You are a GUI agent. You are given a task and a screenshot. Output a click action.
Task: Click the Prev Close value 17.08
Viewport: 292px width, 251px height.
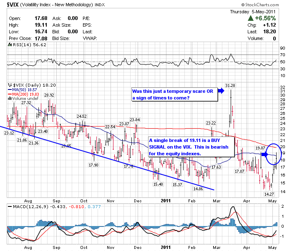41,38
